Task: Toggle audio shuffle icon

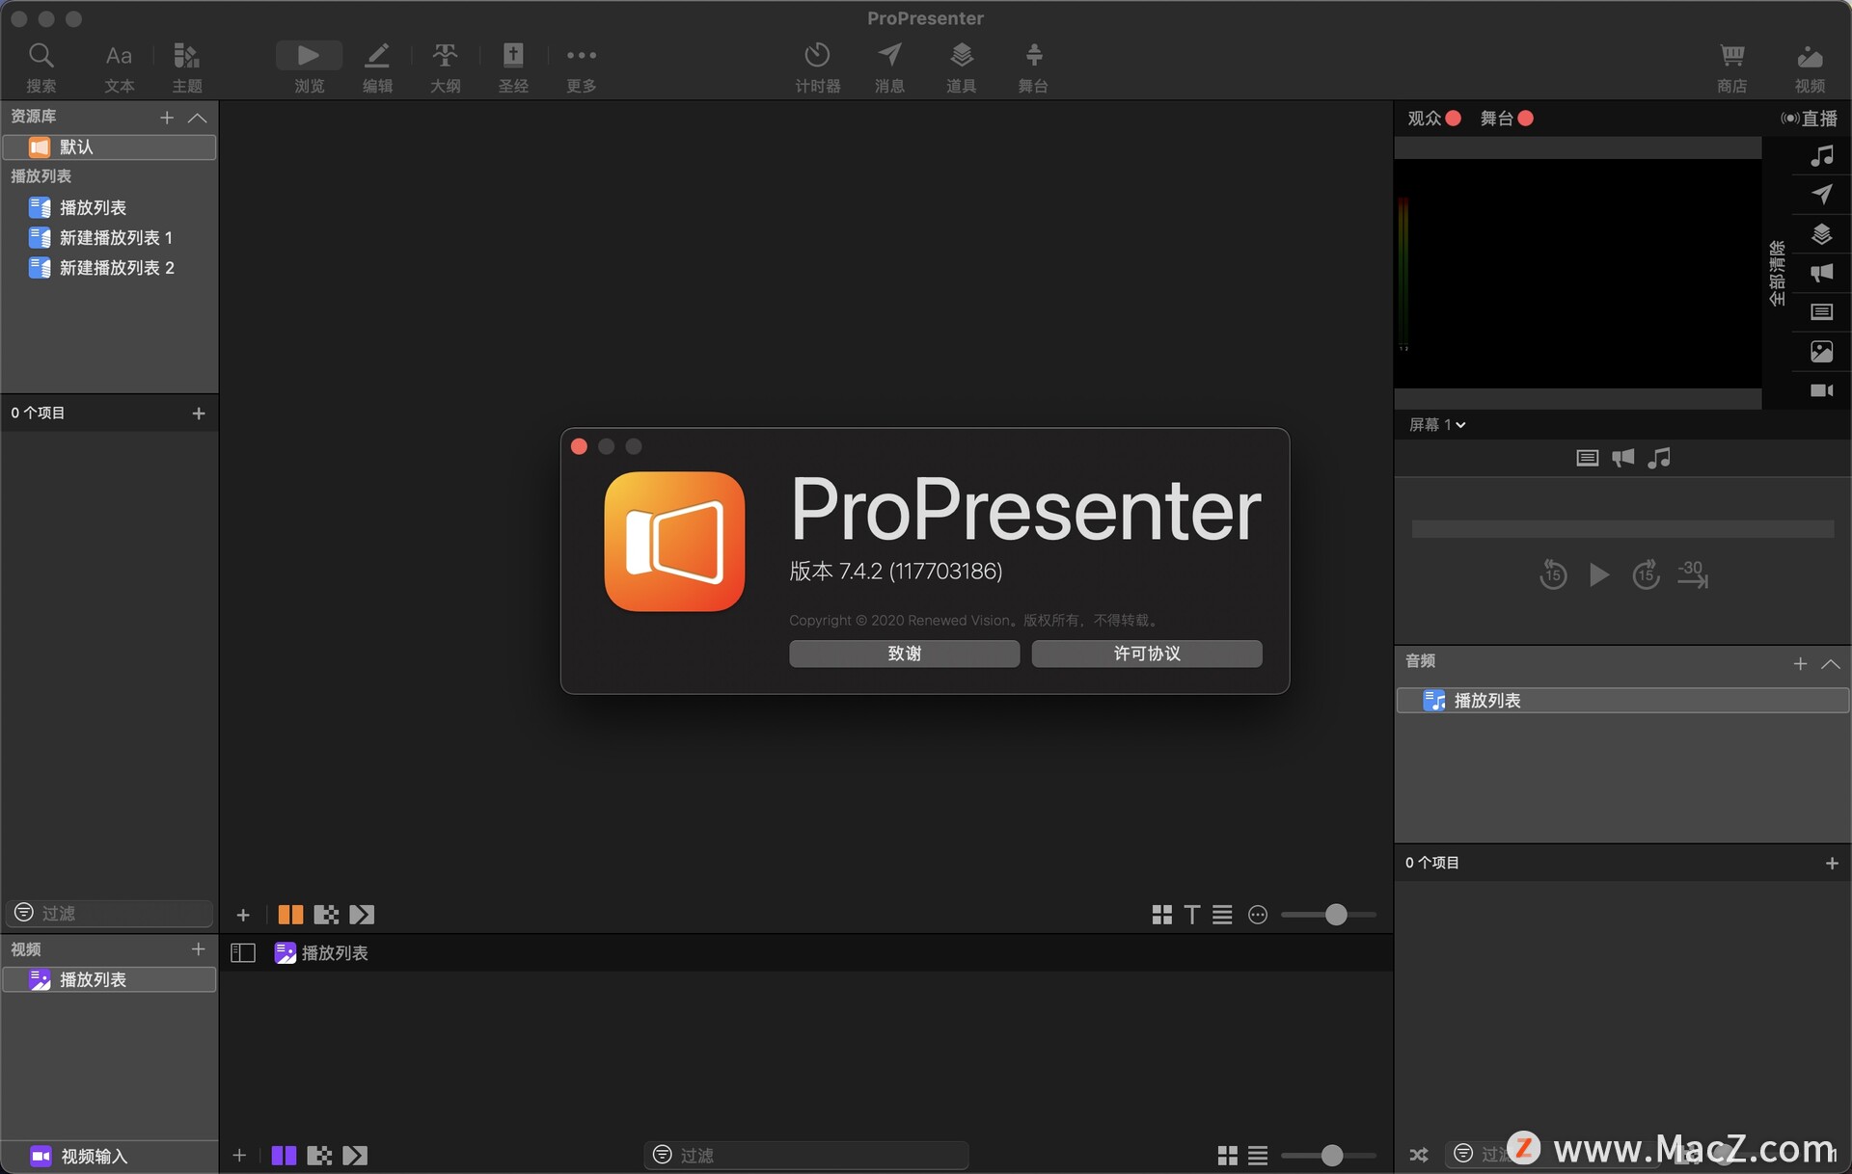Action: click(1419, 1155)
